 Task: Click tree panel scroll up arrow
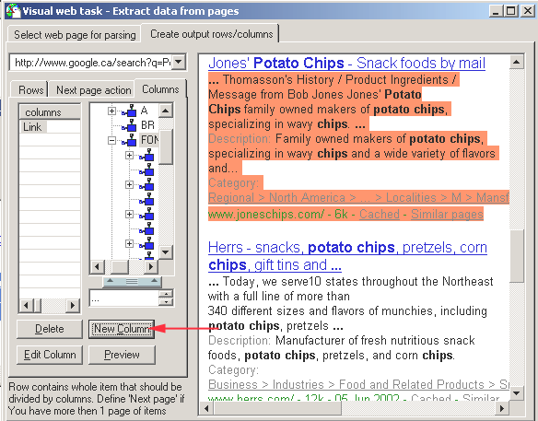coord(166,111)
